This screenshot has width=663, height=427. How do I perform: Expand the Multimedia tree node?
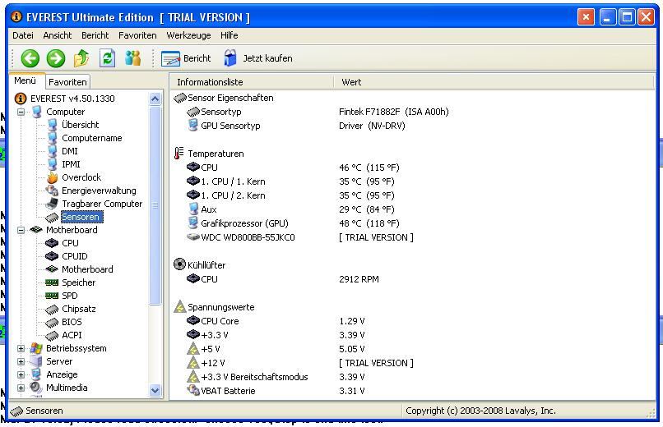tap(21, 388)
